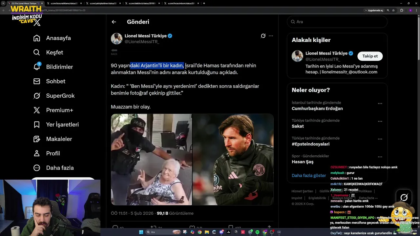The width and height of the screenshot is (420, 236).
Task: Open more options on the post
Action: click(271, 36)
